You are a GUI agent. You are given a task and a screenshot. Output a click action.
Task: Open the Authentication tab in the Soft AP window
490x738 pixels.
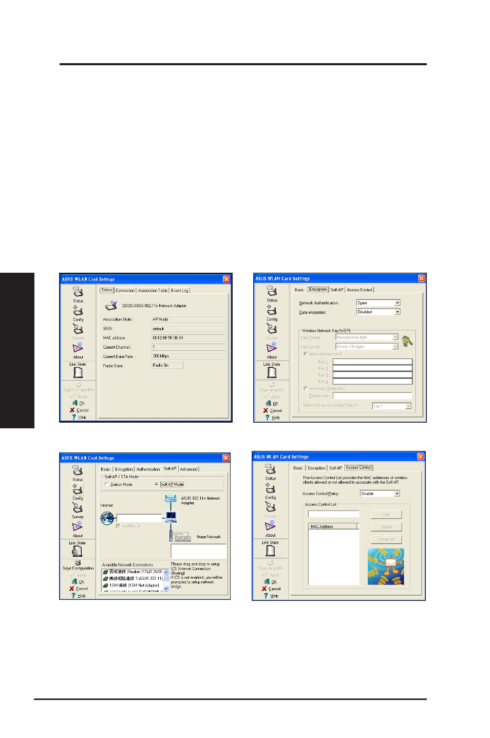point(148,469)
